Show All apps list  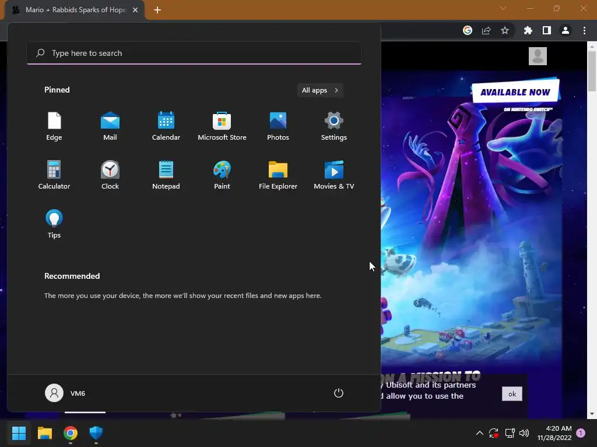[320, 90]
